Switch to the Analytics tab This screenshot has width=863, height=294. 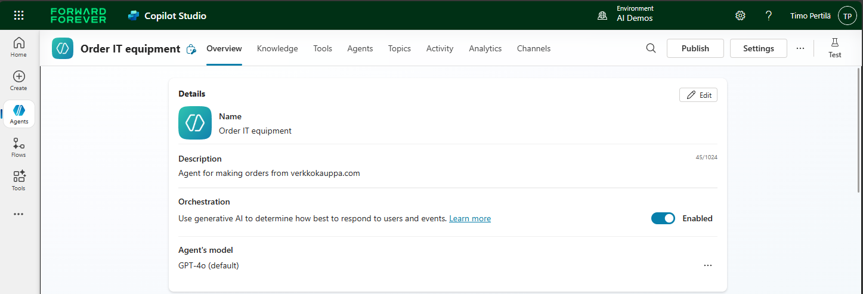tap(485, 48)
